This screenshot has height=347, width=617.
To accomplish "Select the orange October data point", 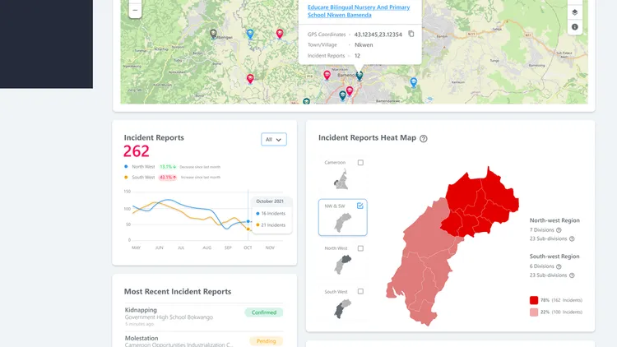I will click(248, 229).
